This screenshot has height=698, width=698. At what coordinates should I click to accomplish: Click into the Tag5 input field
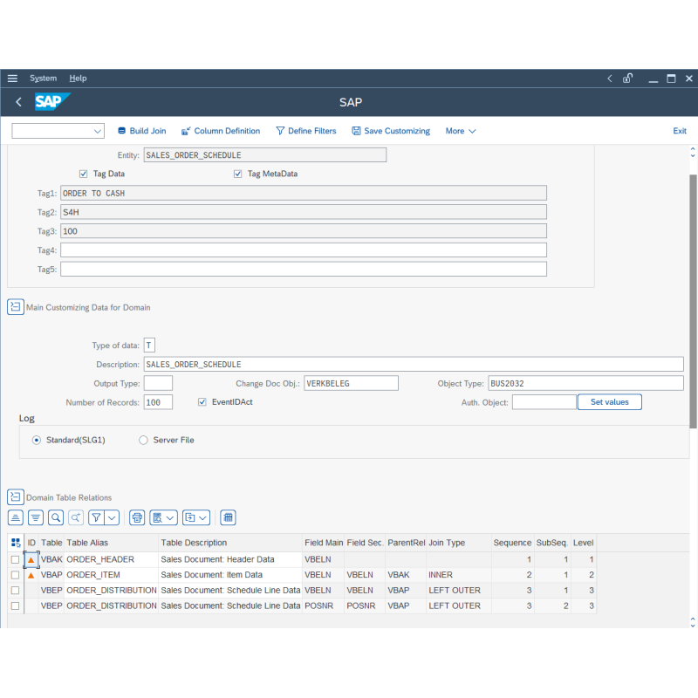point(304,270)
